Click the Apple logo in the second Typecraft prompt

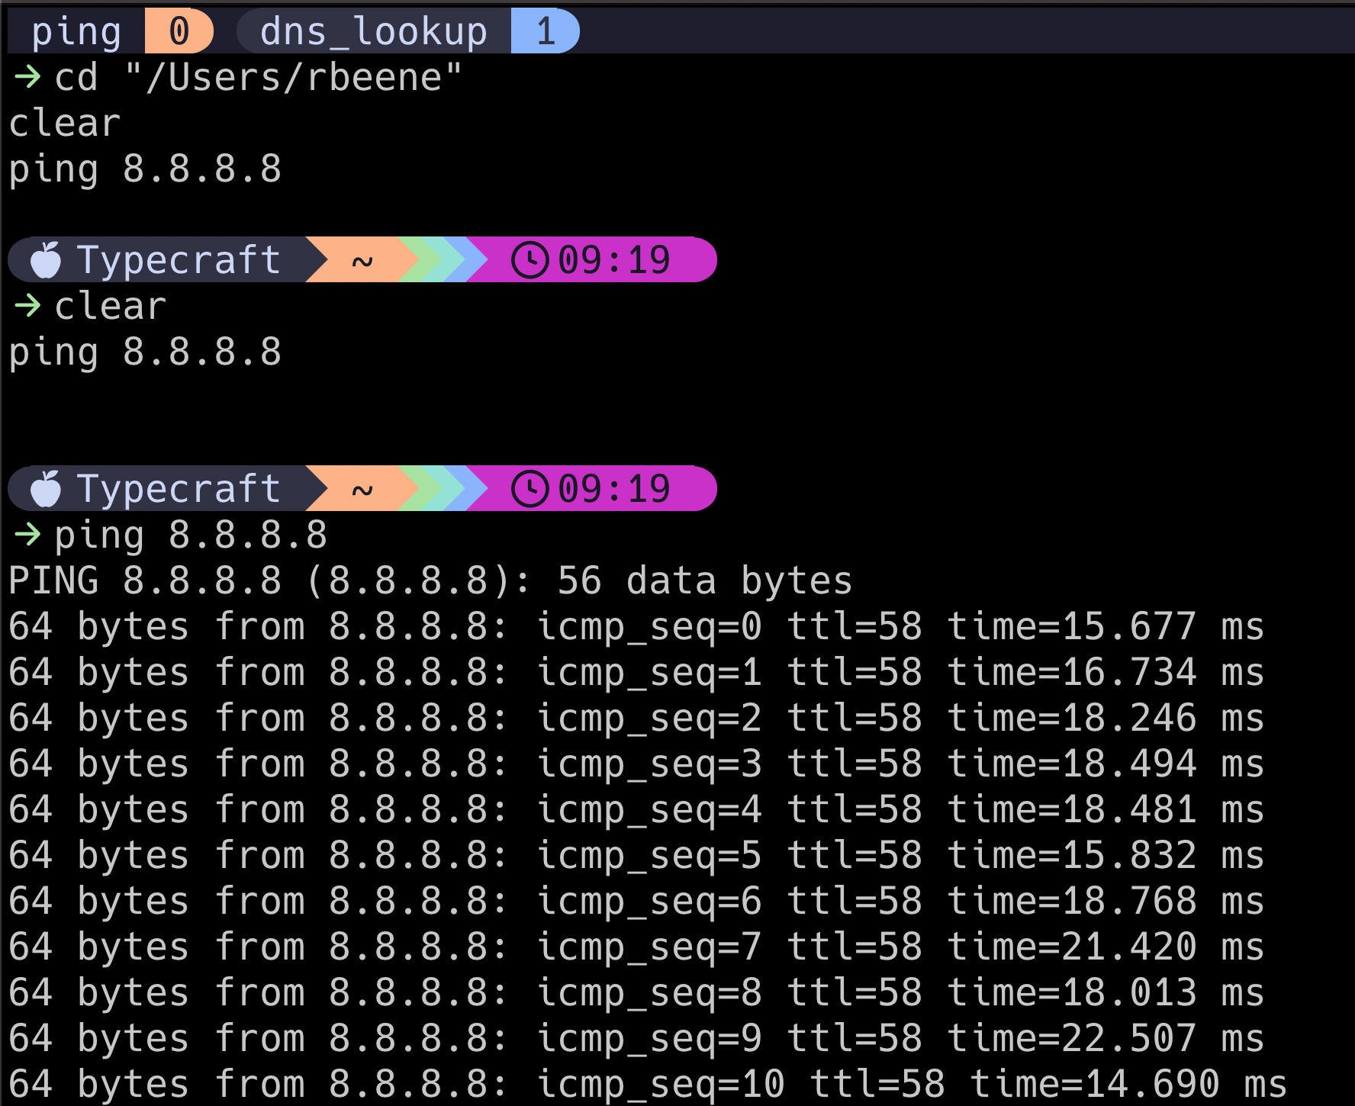coord(46,489)
